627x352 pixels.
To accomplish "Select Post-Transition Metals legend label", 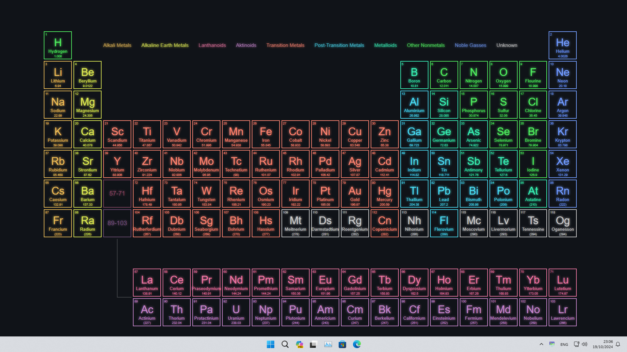I will tap(339, 45).
